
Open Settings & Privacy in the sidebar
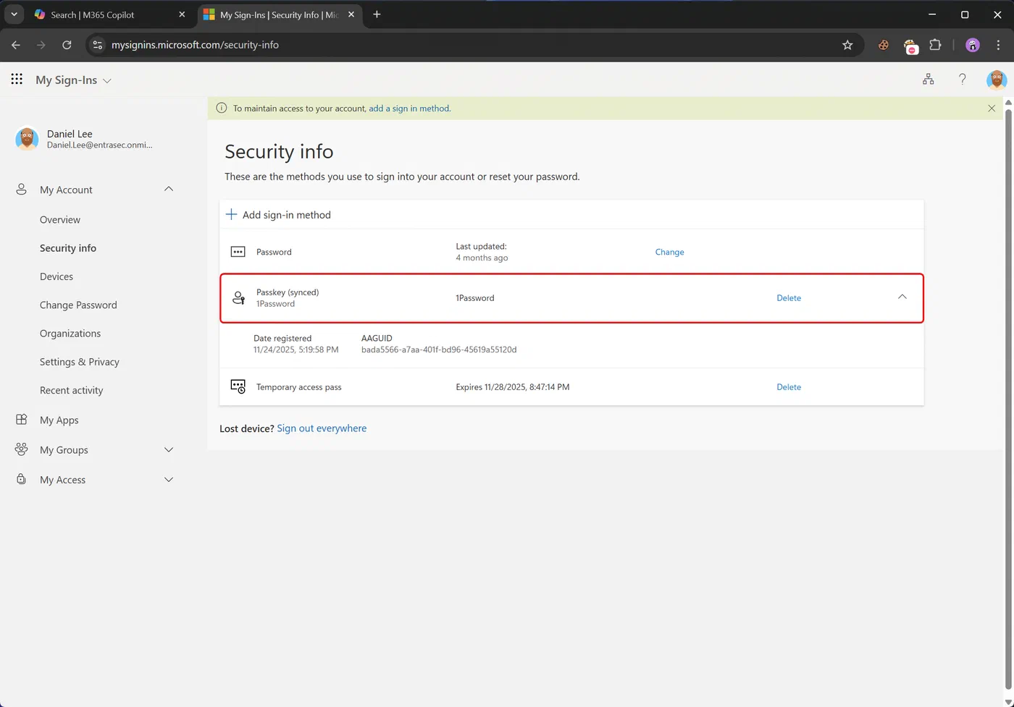click(x=80, y=362)
